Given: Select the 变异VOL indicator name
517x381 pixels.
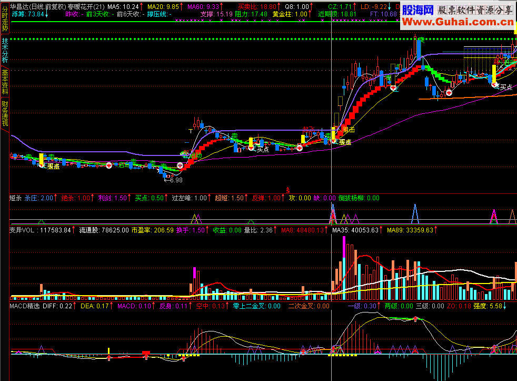Looking at the screenshot, I should [x=22, y=230].
